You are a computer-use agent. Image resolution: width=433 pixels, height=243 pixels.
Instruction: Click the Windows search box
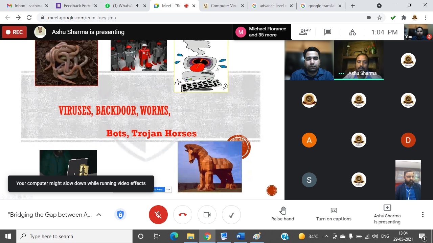(x=74, y=236)
